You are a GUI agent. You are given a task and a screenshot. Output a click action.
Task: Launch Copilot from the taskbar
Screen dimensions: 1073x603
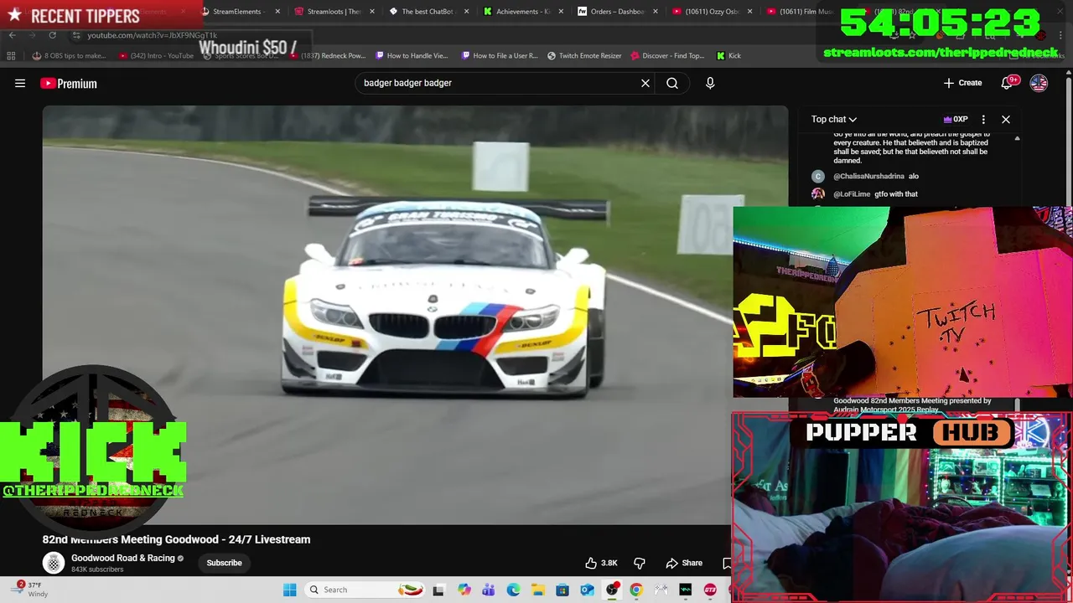(x=464, y=590)
